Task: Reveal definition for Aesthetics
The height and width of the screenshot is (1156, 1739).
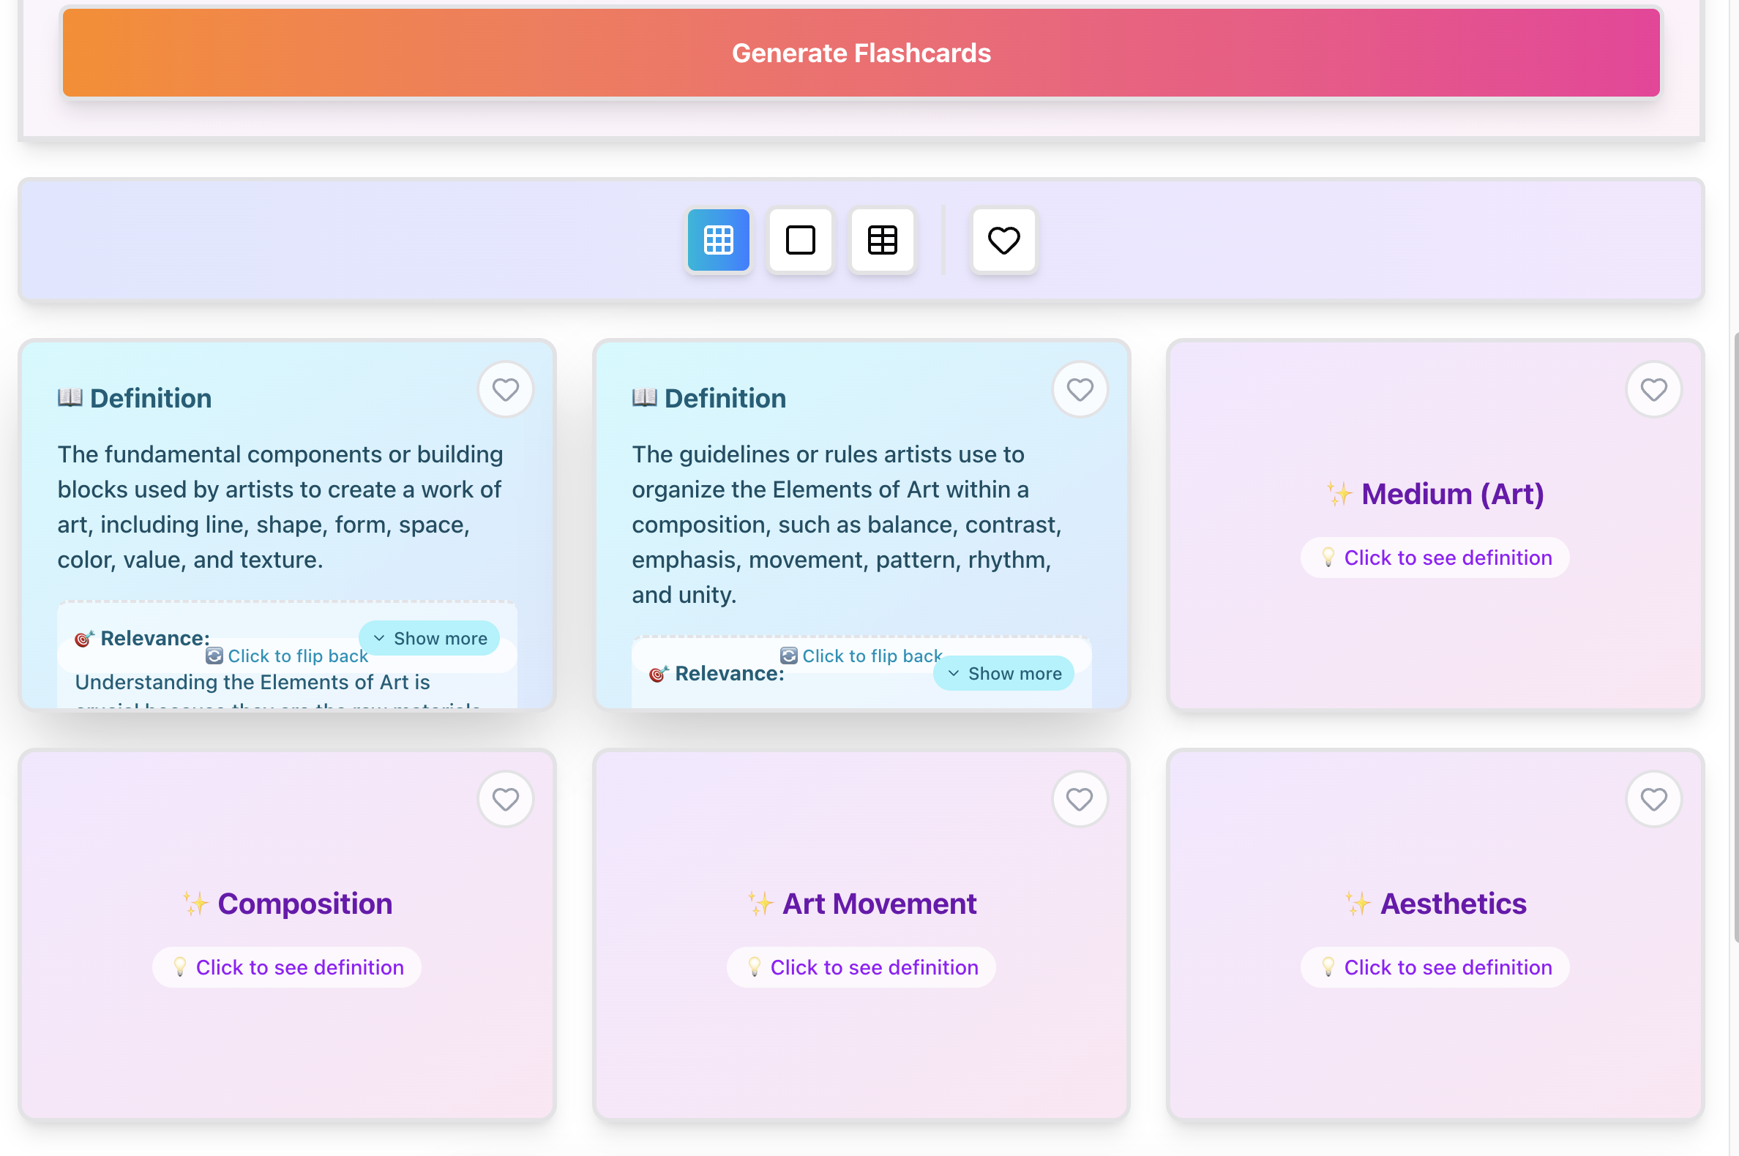Action: 1435,967
